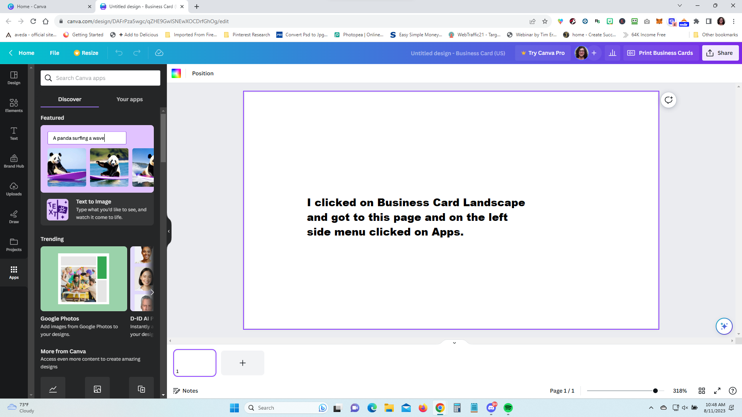Undo the last action

pos(119,53)
